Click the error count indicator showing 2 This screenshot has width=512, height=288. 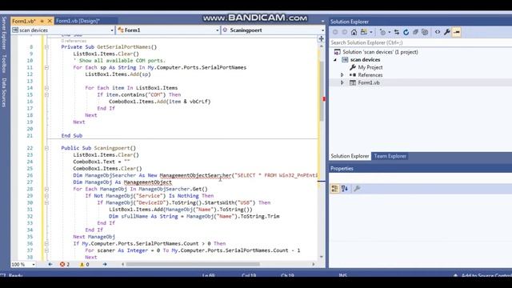[65, 264]
